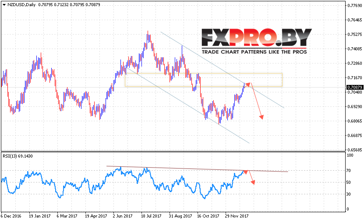Viewport: 364px width, 221px height.
Task: Click the 31 Aug 2017 date label
Action: point(180,216)
